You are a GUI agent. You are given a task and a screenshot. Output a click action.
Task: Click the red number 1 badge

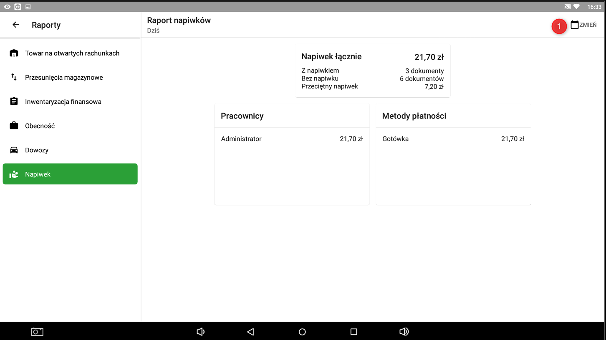pos(559,26)
